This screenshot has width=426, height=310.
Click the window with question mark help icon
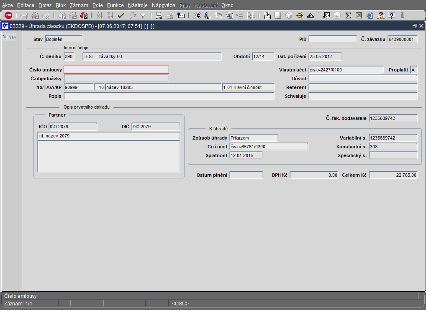pyautogui.click(x=392, y=15)
